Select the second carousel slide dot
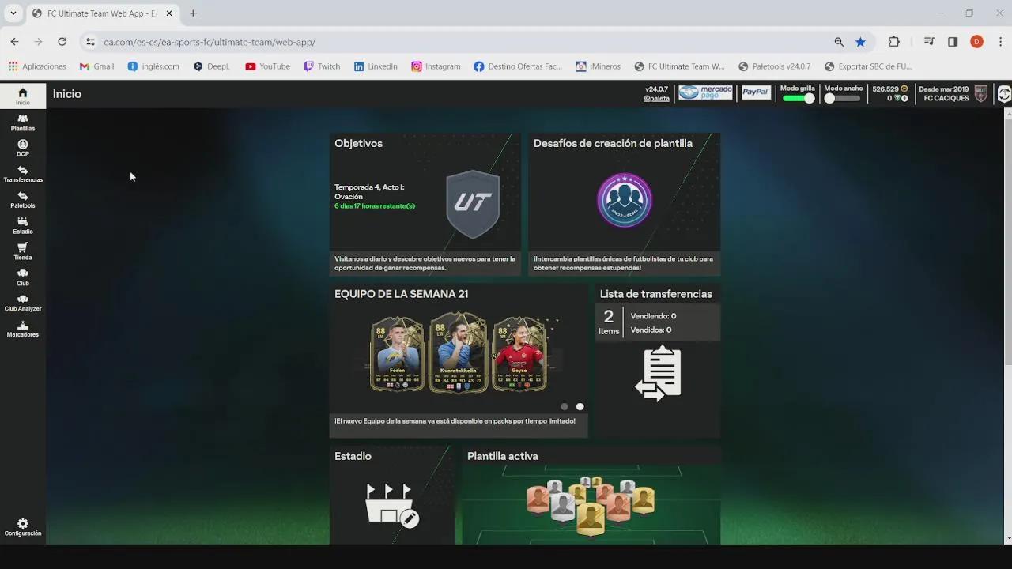The width and height of the screenshot is (1012, 569). (x=580, y=406)
